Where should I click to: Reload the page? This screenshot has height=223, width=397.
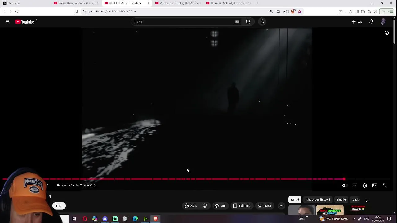click(17, 11)
